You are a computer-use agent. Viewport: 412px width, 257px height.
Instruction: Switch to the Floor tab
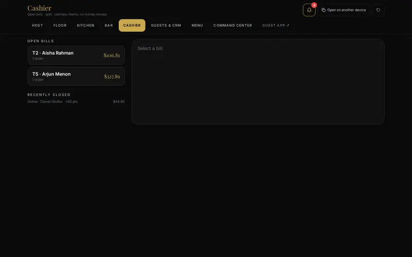(60, 25)
